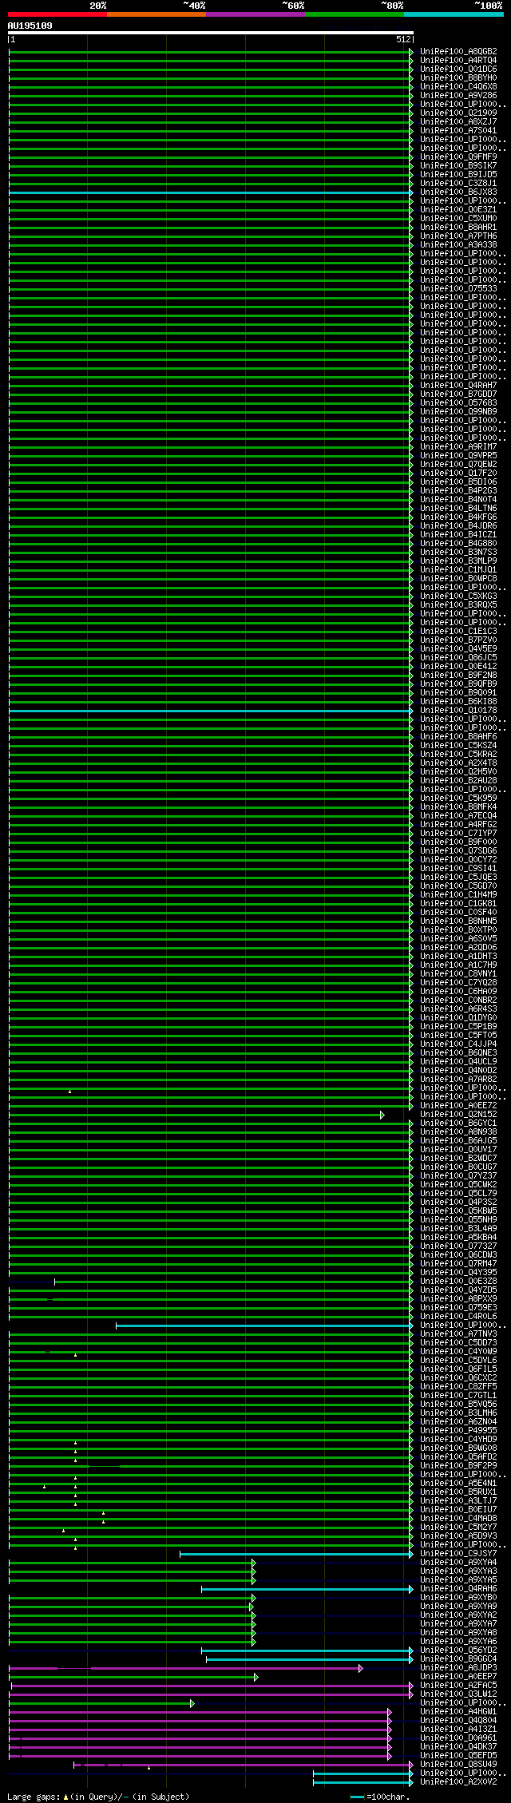This screenshot has width=511, height=1803.
Task: Click the green ~80% identity legend bar
Action: [355, 14]
